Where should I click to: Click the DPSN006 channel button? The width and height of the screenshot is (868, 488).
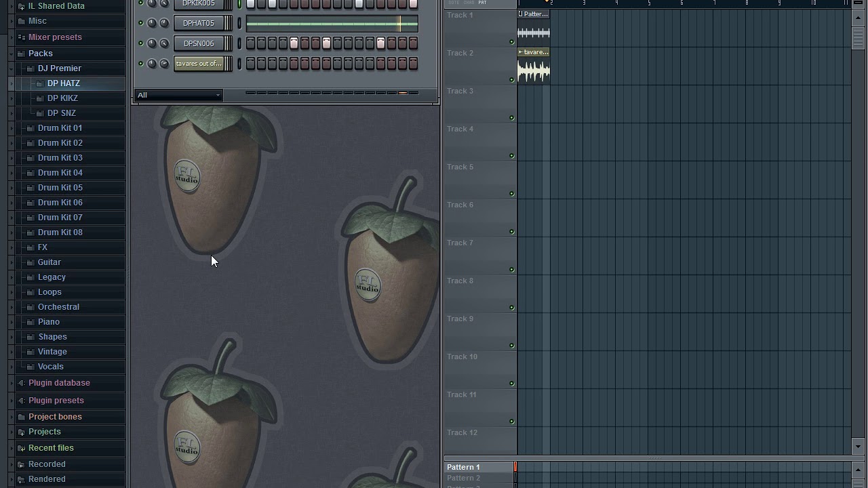point(199,43)
